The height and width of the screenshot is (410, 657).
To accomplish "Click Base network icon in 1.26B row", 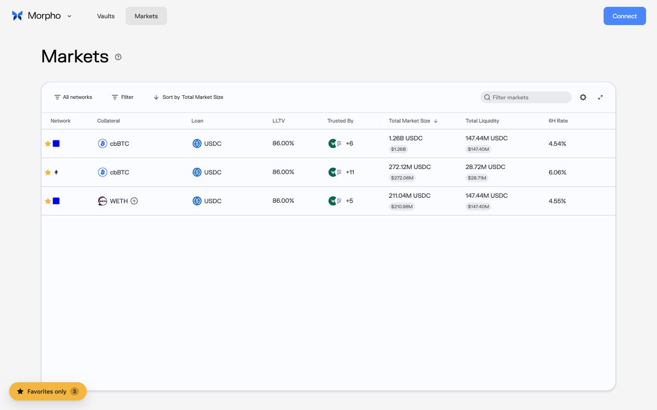I will pyautogui.click(x=56, y=144).
